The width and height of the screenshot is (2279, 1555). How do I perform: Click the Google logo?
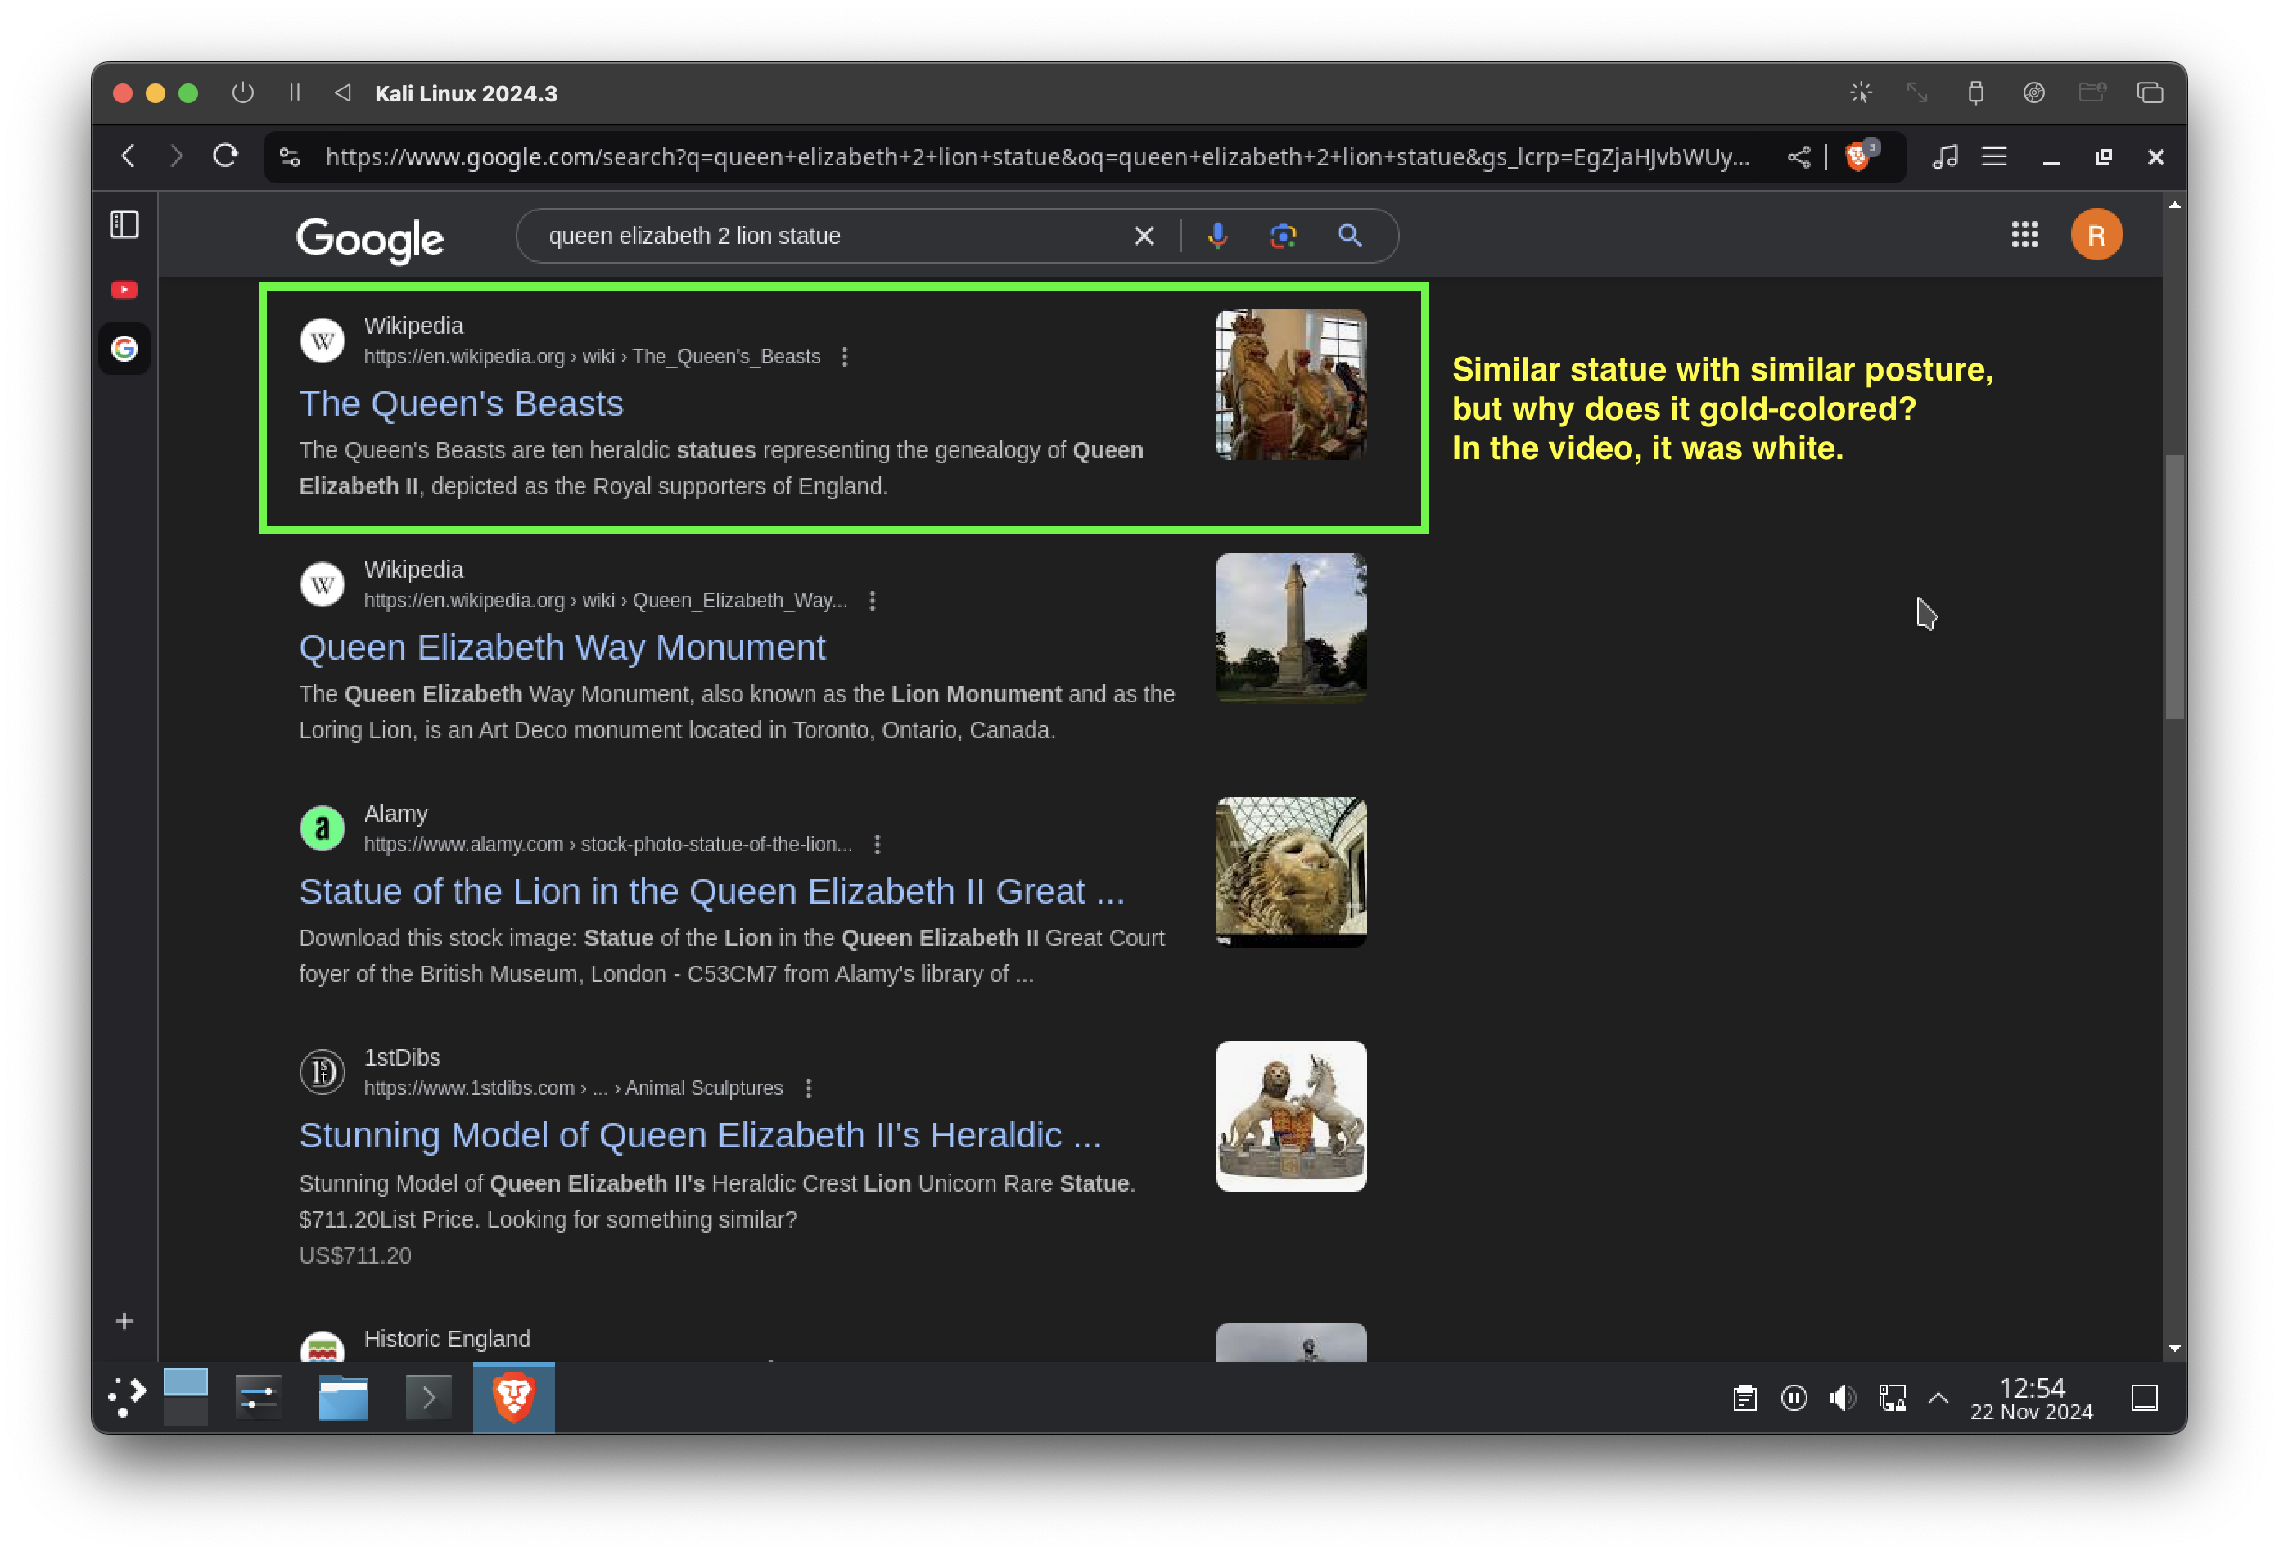coord(370,239)
